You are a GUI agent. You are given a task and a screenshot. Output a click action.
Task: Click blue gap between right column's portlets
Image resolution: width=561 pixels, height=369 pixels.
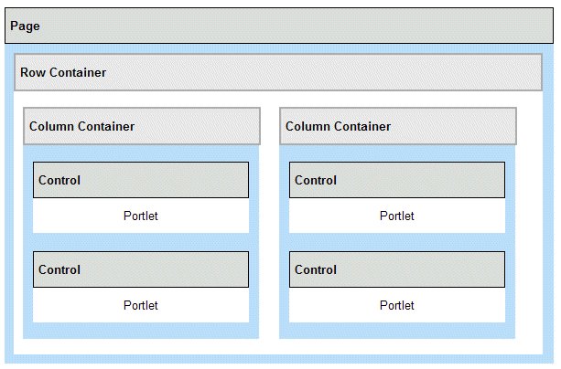397,242
